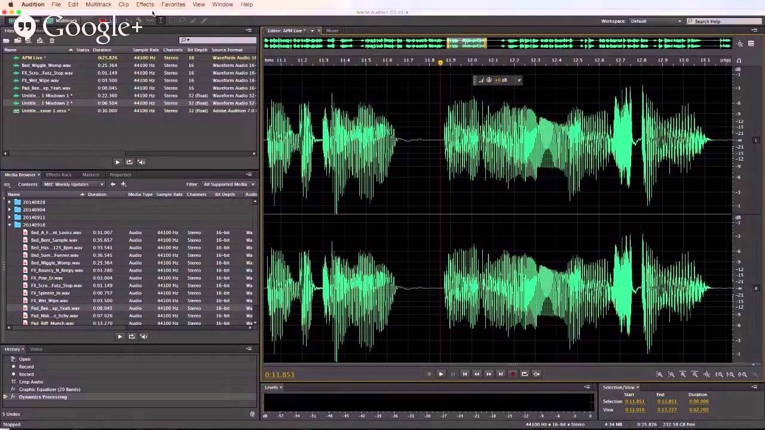Viewport: 765px width, 430px height.
Task: Switch to Effects Rack tab
Action: (59, 175)
